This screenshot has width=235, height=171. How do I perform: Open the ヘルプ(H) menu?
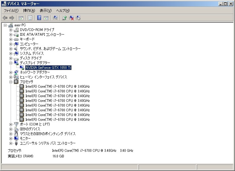[63, 11]
